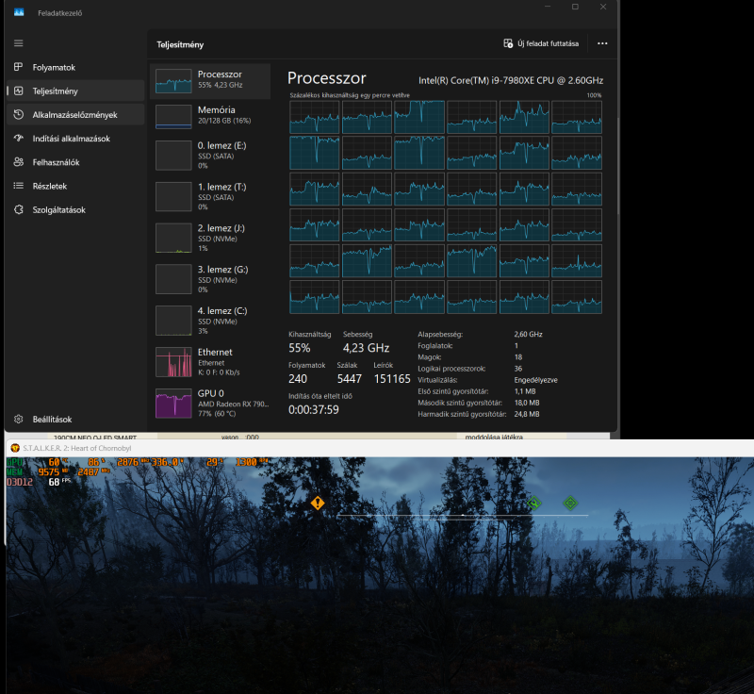Click the 5447 Szálak count

pos(349,379)
